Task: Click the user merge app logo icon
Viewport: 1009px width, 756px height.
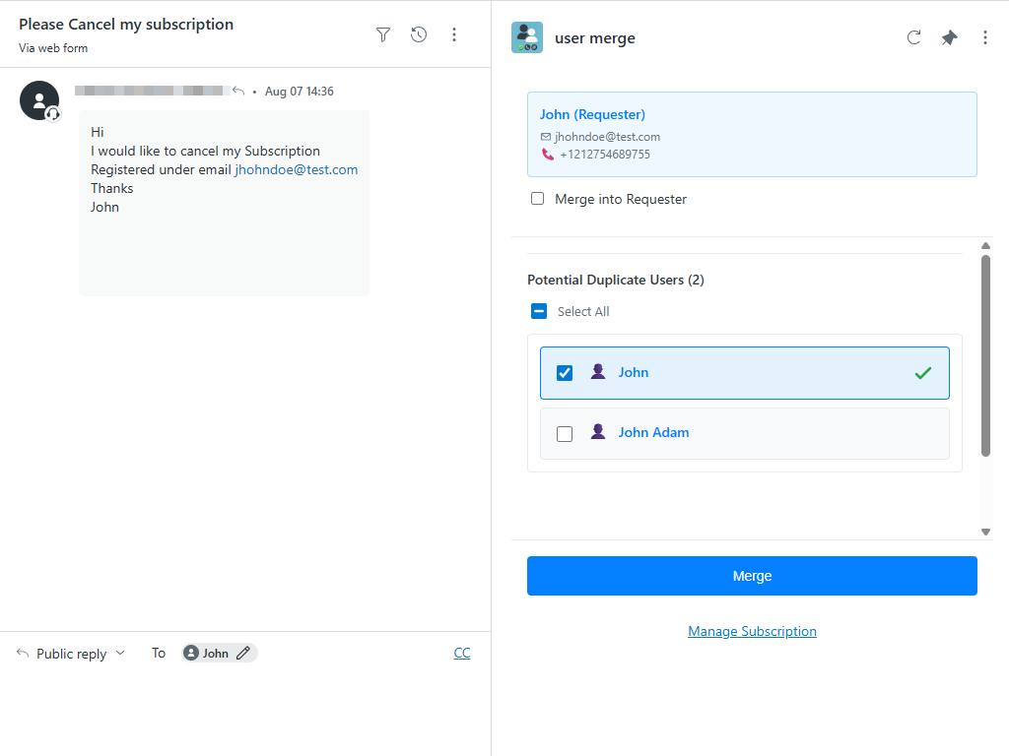Action: point(526,37)
